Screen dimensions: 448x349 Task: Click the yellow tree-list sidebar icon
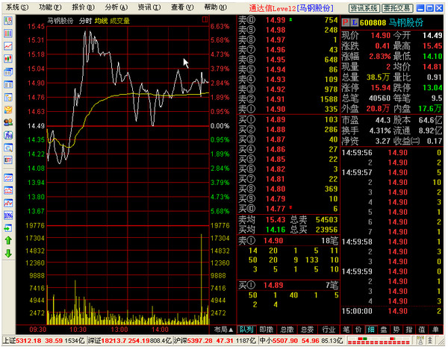pos(8,97)
